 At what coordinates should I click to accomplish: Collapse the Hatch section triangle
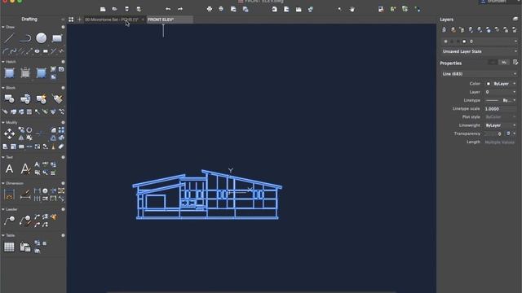tap(3, 62)
